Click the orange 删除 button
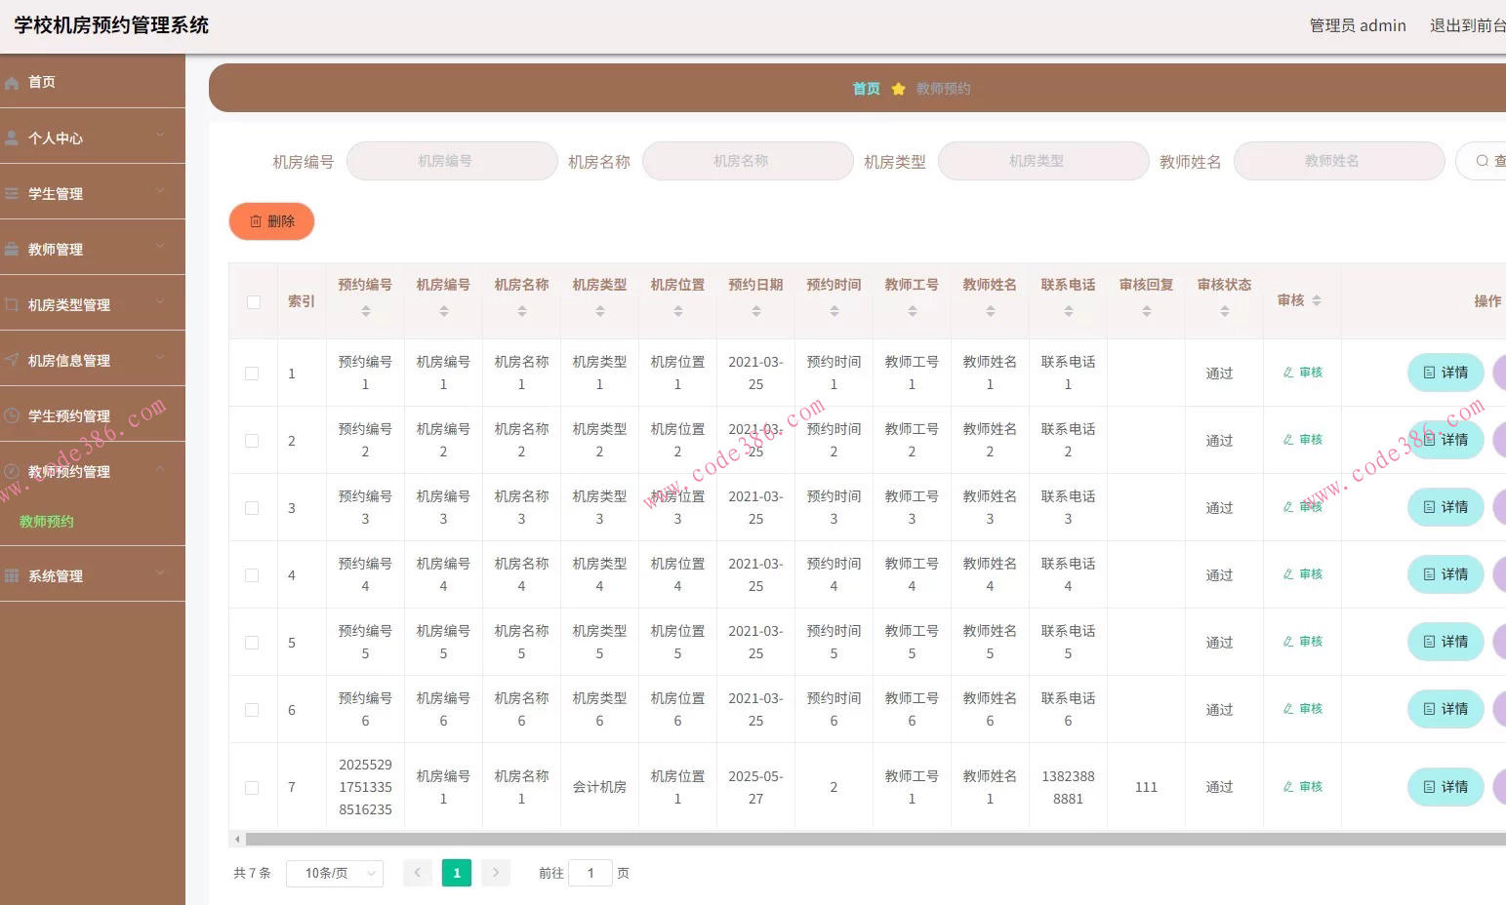Viewport: 1506px width, 905px height. (x=271, y=221)
